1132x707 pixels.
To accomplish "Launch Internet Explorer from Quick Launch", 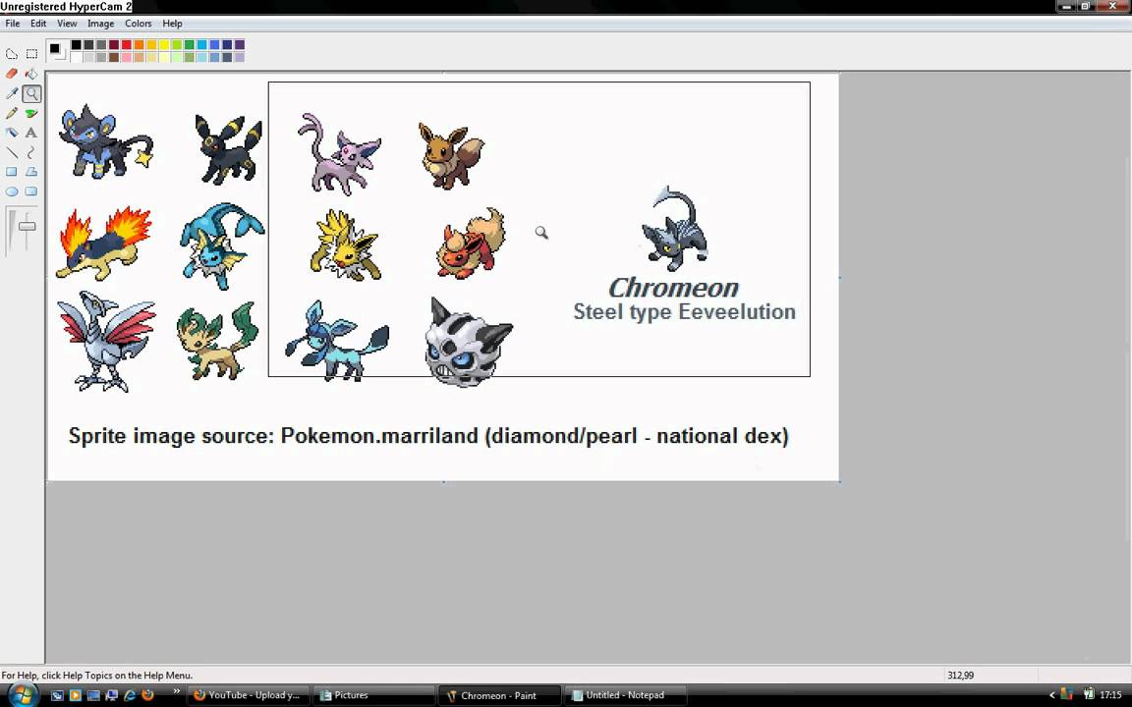I will point(130,695).
